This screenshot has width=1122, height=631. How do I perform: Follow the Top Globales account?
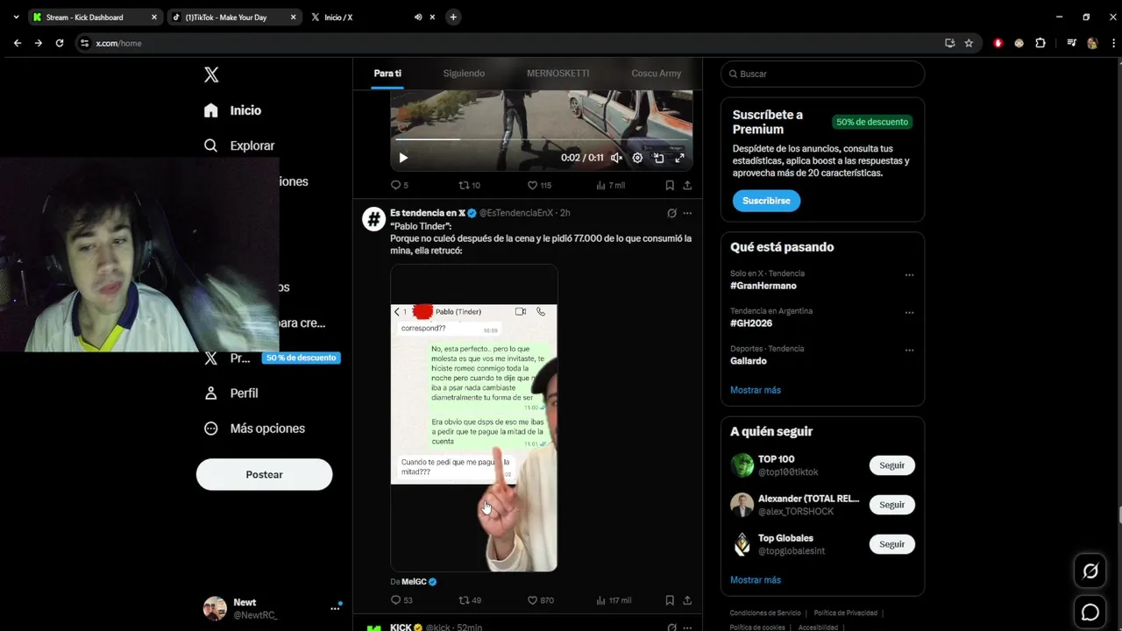click(891, 544)
